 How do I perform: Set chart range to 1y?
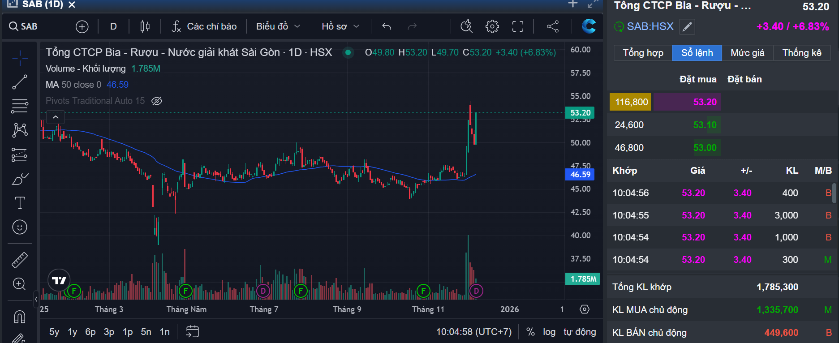coord(73,332)
